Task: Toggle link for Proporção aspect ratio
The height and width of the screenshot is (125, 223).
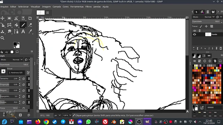Action: 29,85
